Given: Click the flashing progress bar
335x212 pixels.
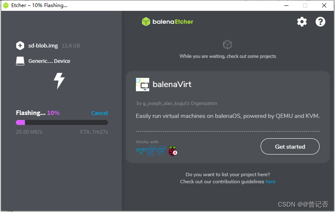Looking at the screenshot, I should point(62,122).
